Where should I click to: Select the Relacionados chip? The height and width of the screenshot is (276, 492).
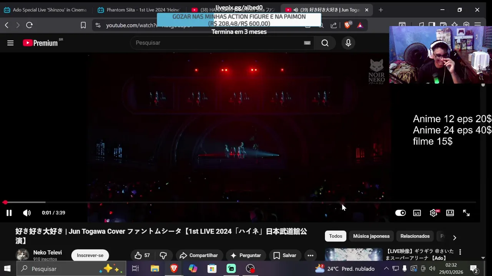click(x=415, y=236)
